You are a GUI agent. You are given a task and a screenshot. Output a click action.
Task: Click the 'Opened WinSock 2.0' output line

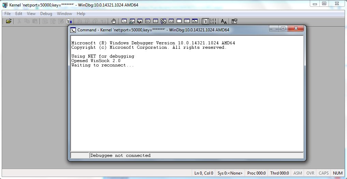tap(96, 61)
